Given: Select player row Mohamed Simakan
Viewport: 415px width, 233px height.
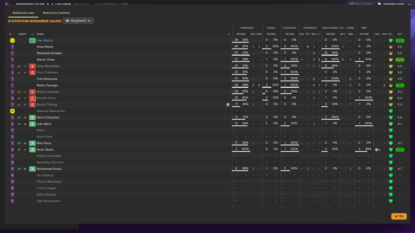Looking at the screenshot, I should point(207,53).
